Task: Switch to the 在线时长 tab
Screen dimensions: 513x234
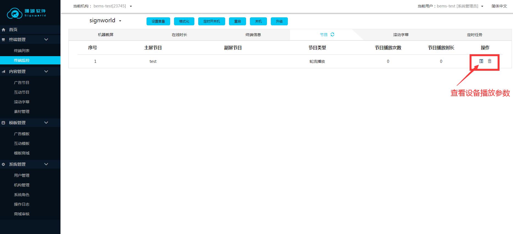Action: pos(179,35)
